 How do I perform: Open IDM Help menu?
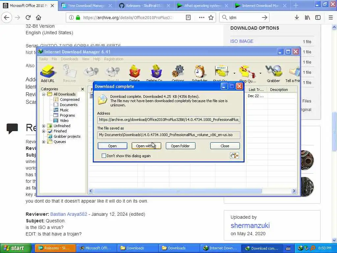coord(96,59)
